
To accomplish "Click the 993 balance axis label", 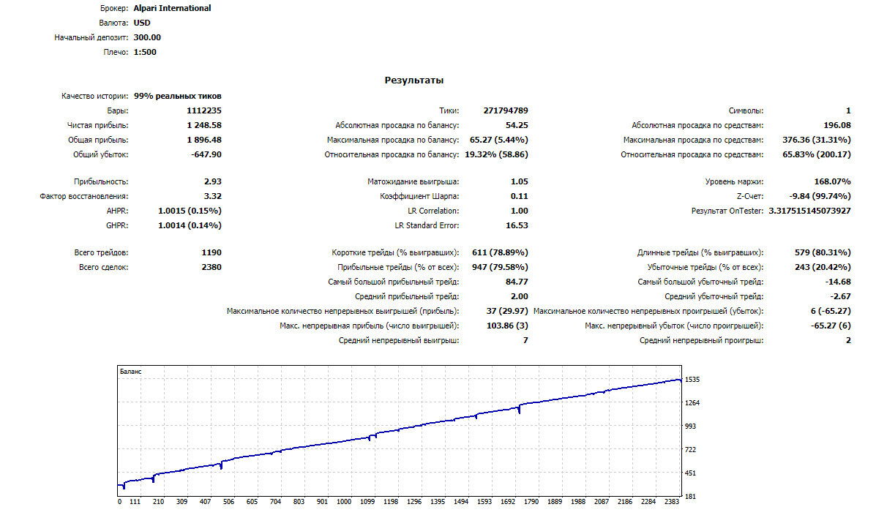I will click(x=691, y=426).
